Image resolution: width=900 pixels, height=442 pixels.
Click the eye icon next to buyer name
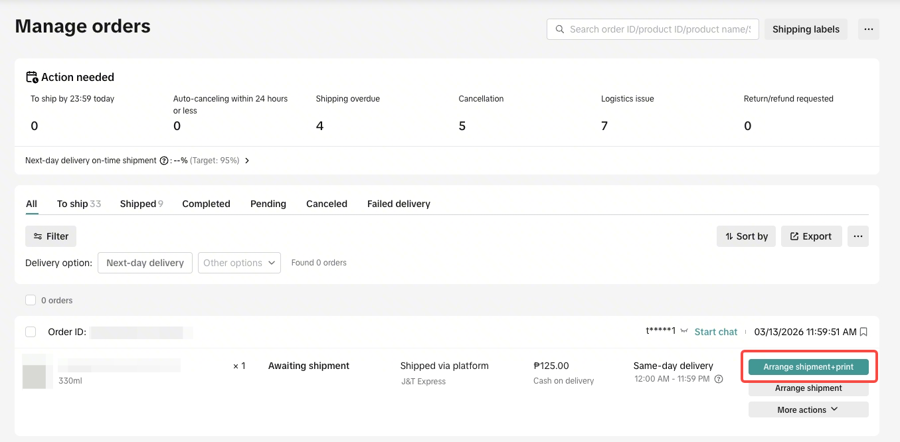[684, 331]
